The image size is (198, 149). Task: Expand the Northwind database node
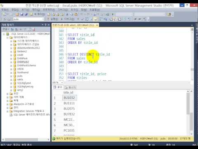[11, 72]
